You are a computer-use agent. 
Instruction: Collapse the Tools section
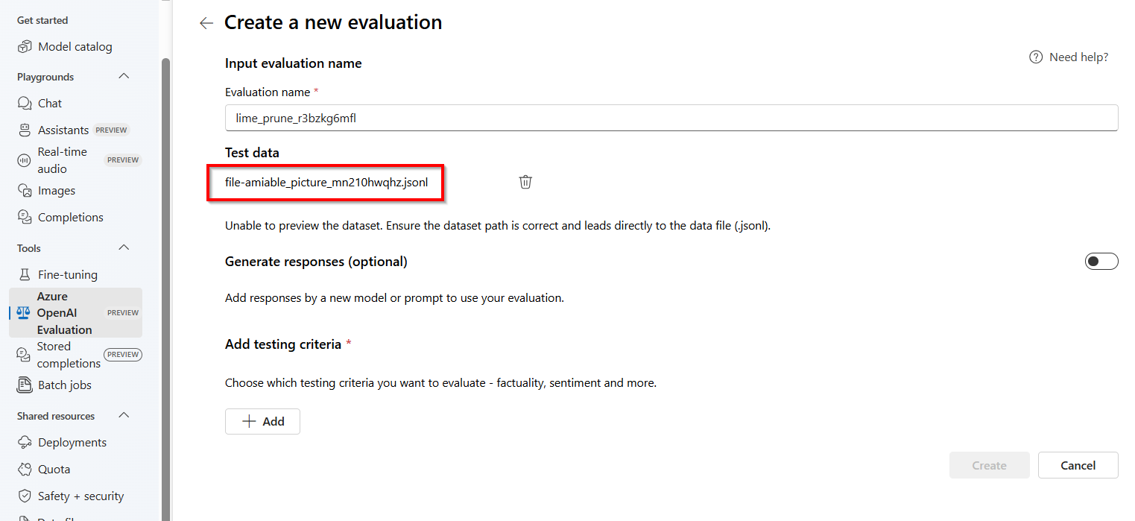124,248
